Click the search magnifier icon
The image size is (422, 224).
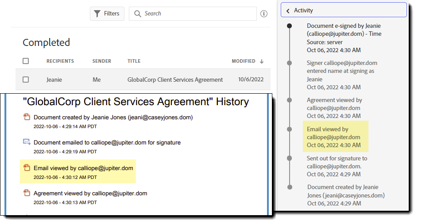click(138, 14)
